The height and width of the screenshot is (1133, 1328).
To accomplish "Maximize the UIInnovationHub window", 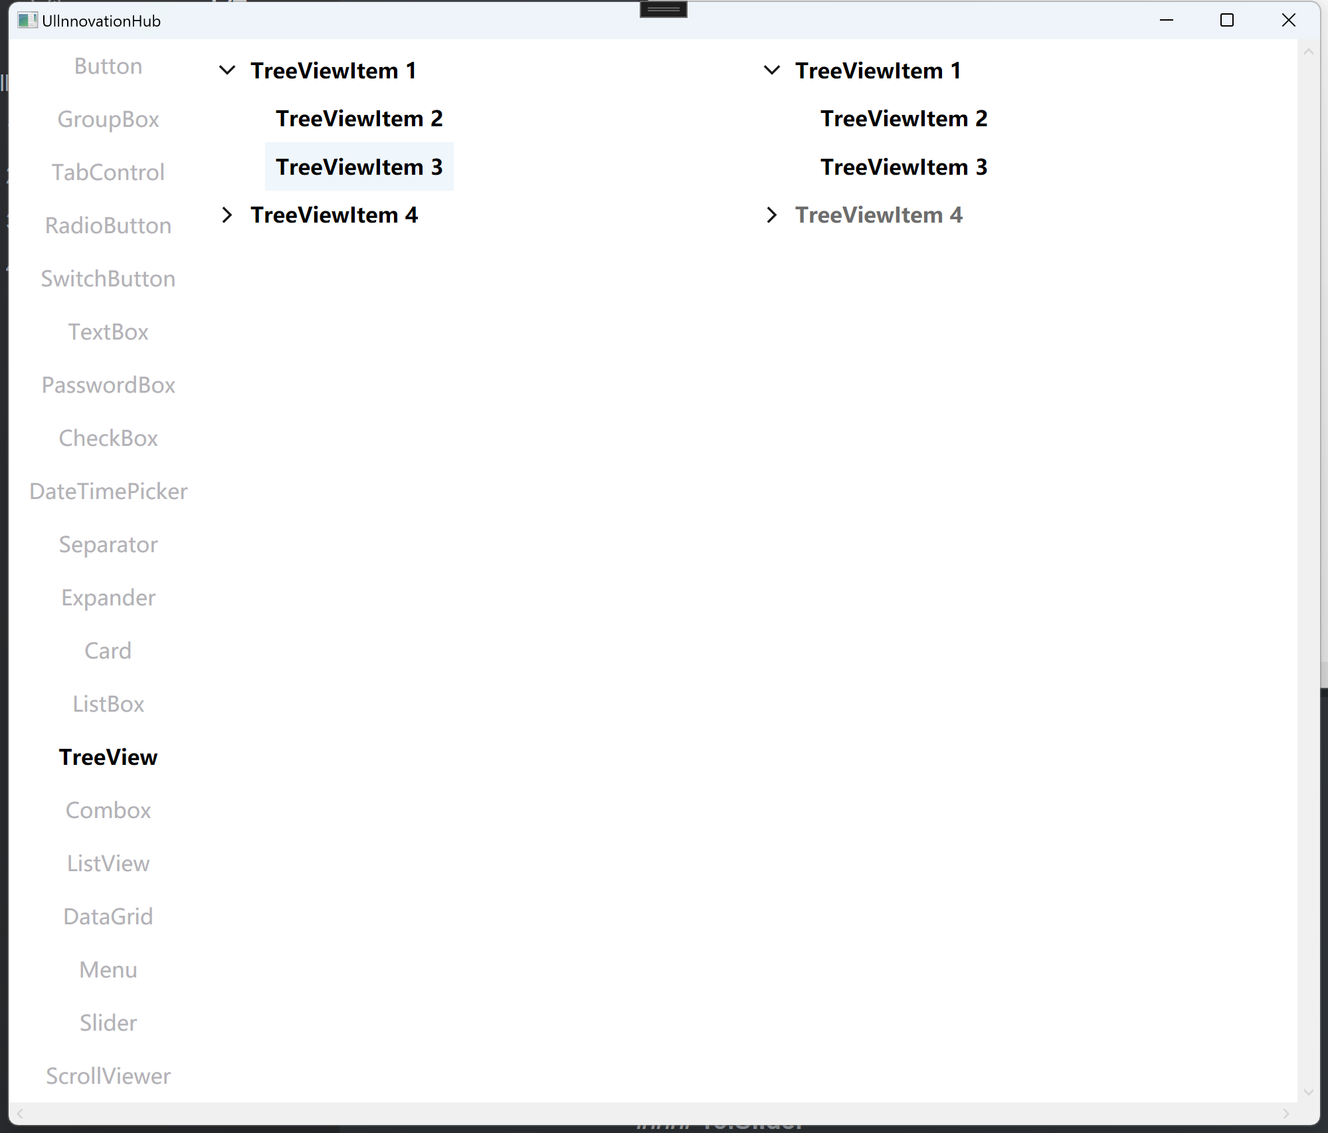I will pyautogui.click(x=1227, y=21).
